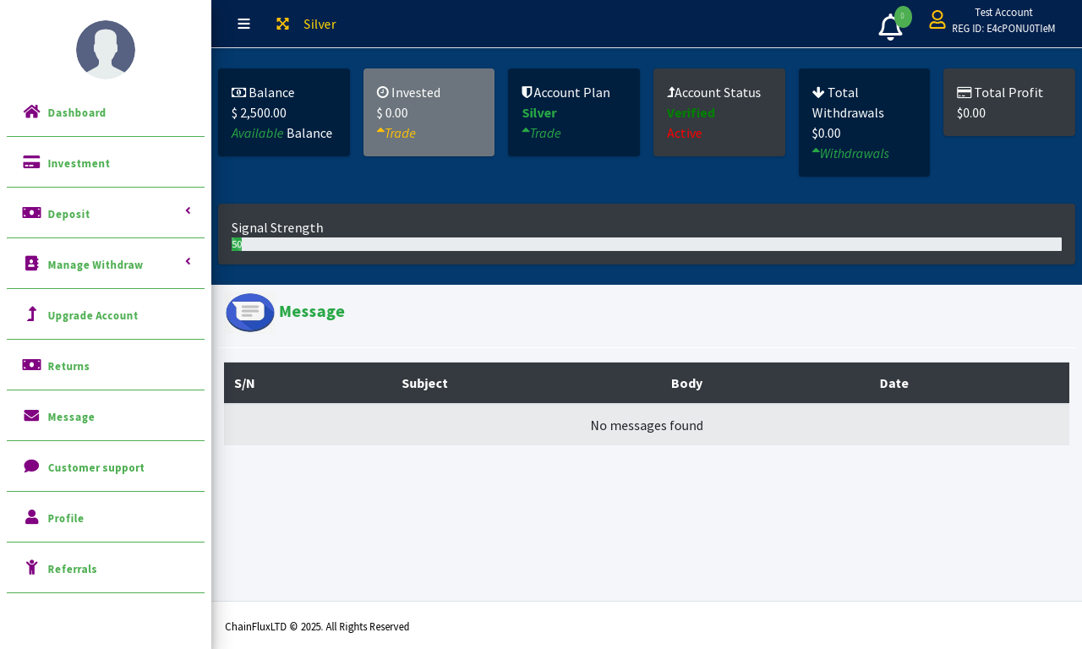This screenshot has width=1082, height=649.
Task: Click the Deposit money bill icon
Action: click(x=31, y=213)
